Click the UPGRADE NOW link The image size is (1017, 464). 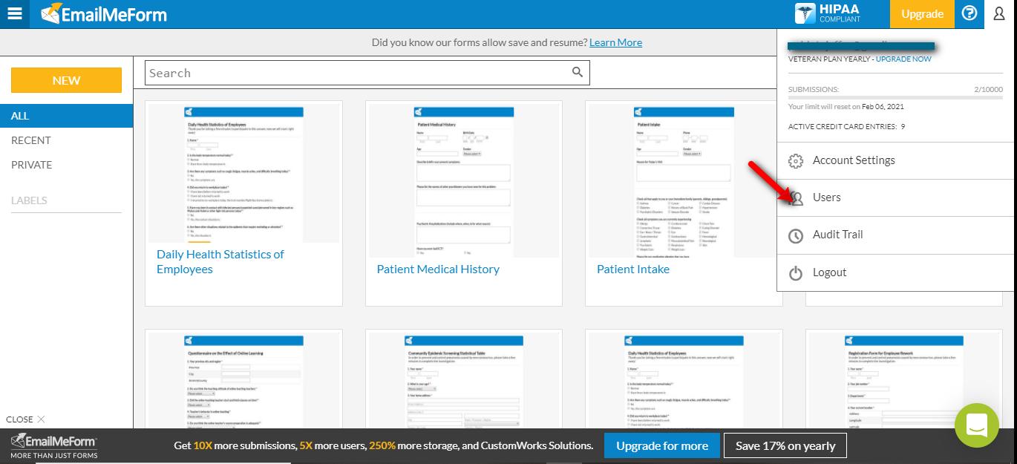[x=903, y=59]
